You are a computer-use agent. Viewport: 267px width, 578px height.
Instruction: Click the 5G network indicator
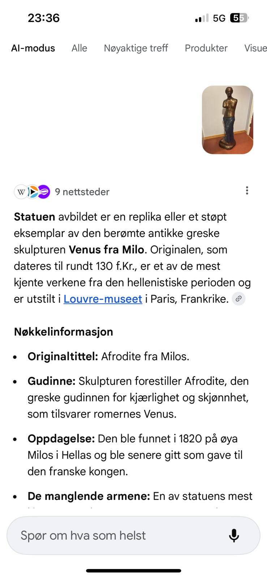coord(219,17)
